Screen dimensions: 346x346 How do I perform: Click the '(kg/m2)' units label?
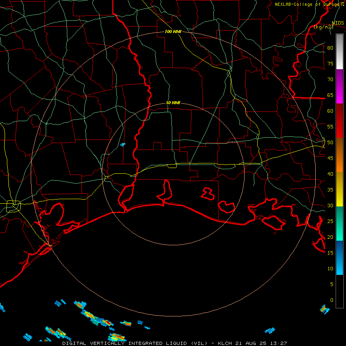323,27
